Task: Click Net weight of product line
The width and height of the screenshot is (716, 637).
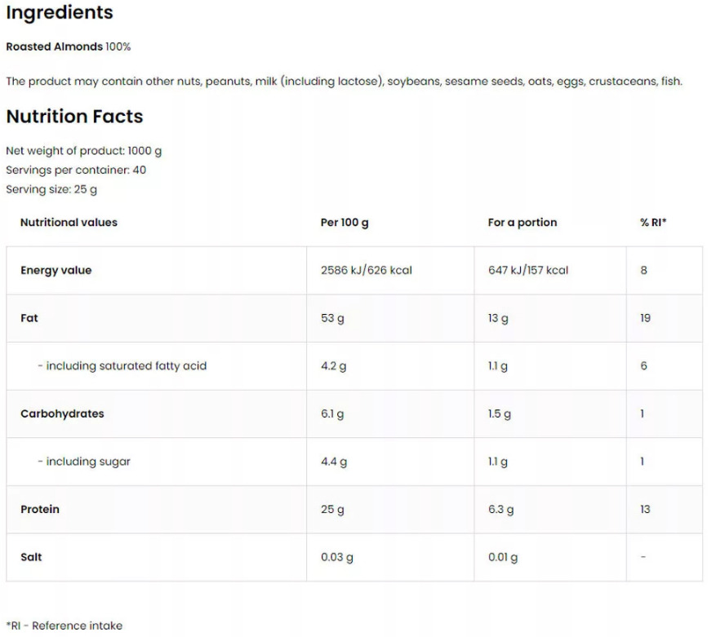Action: [83, 151]
